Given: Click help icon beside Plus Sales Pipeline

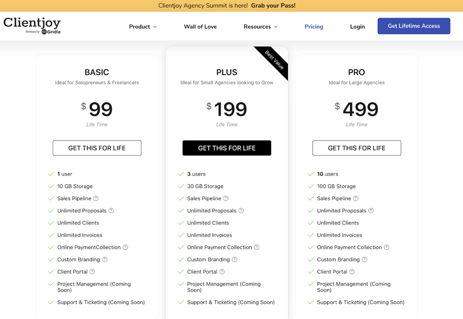Looking at the screenshot, I should pyautogui.click(x=226, y=198).
